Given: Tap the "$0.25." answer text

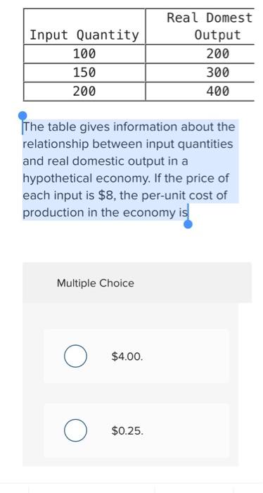Looking at the screenshot, I should coord(127,430).
